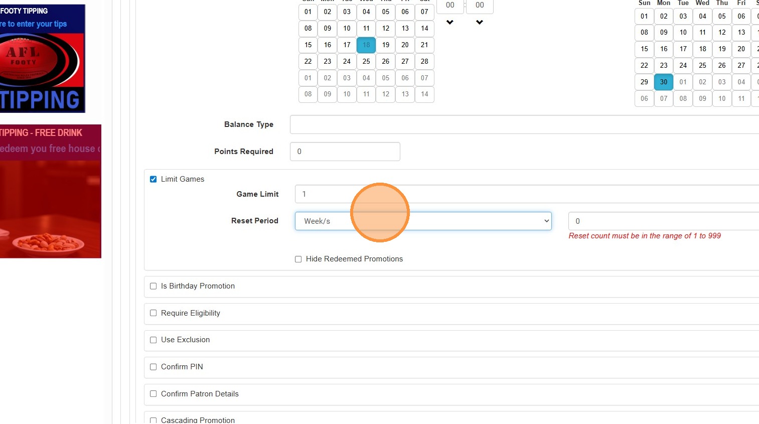Enable Confirm Patron Details checkbox

[x=154, y=394]
